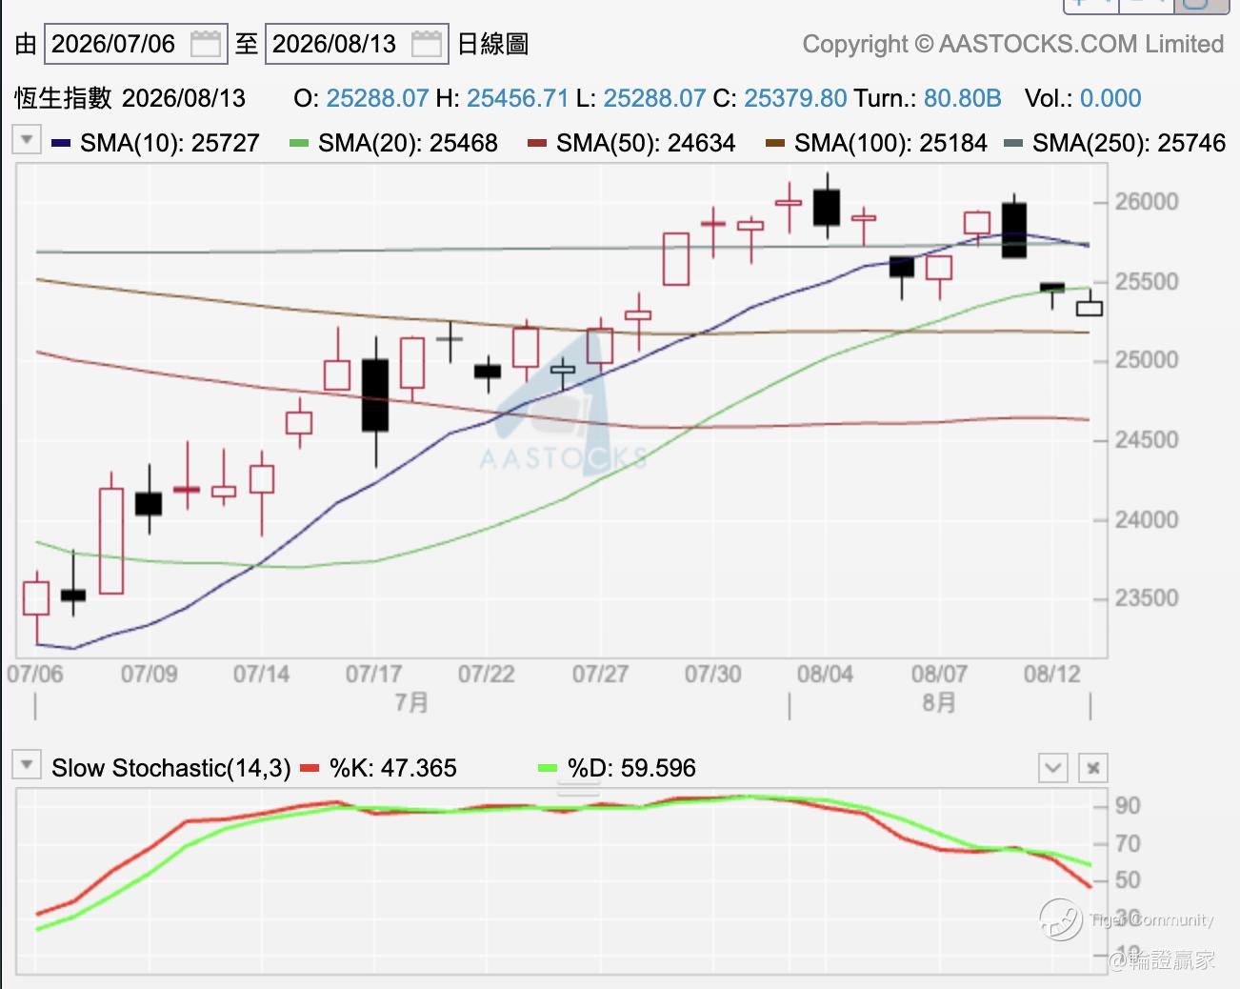Click the 50 stochastic axis label
Image resolution: width=1240 pixels, height=989 pixels.
click(1128, 880)
